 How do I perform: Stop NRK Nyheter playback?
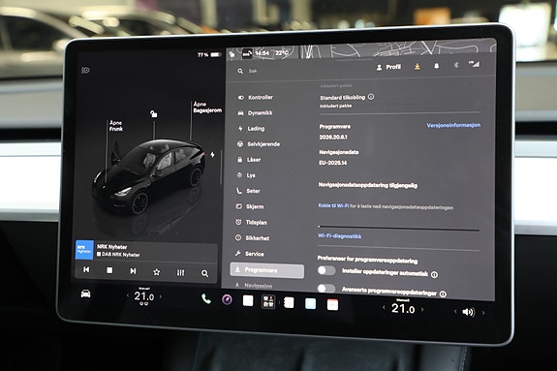(x=109, y=270)
